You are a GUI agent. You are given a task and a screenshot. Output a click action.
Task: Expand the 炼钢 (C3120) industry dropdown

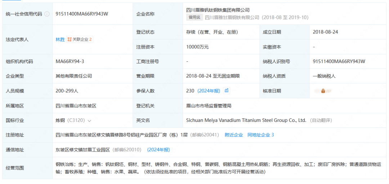(89, 121)
